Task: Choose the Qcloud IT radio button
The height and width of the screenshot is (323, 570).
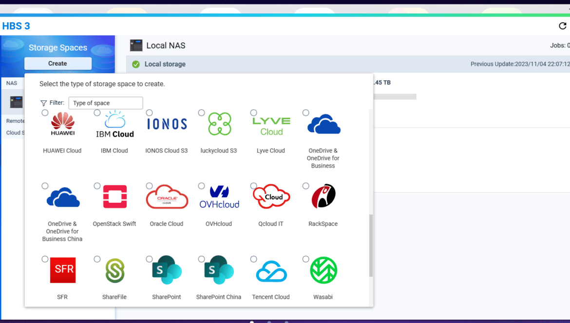Action: tap(253, 186)
